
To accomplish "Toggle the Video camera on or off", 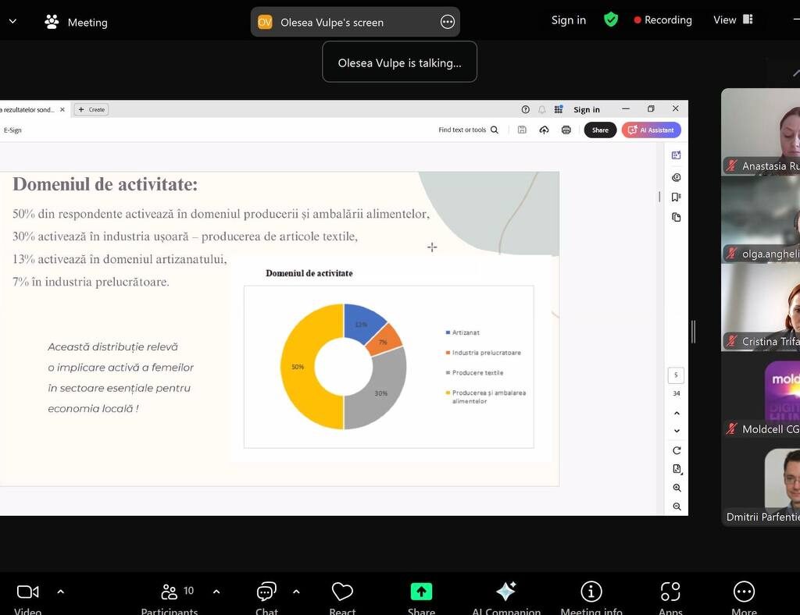I will [x=28, y=592].
